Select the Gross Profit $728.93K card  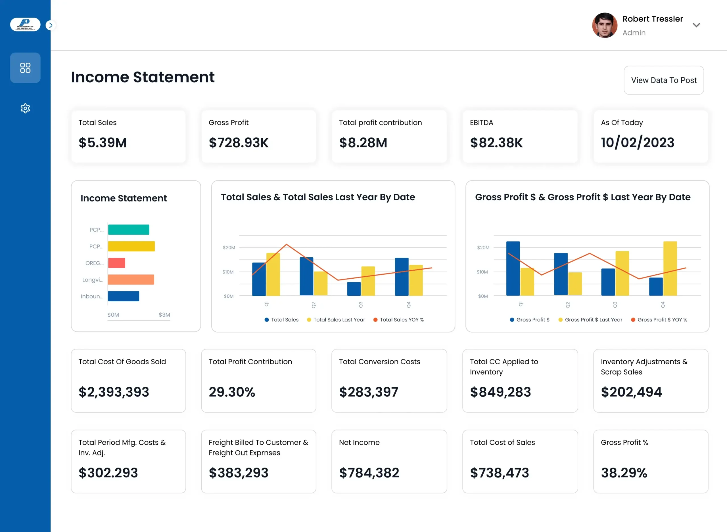[x=258, y=136]
